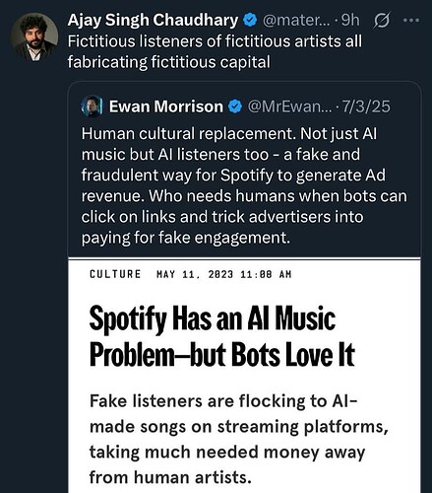This screenshot has width=432, height=493.
Task: Click the @mater... handle
Action: click(x=296, y=21)
